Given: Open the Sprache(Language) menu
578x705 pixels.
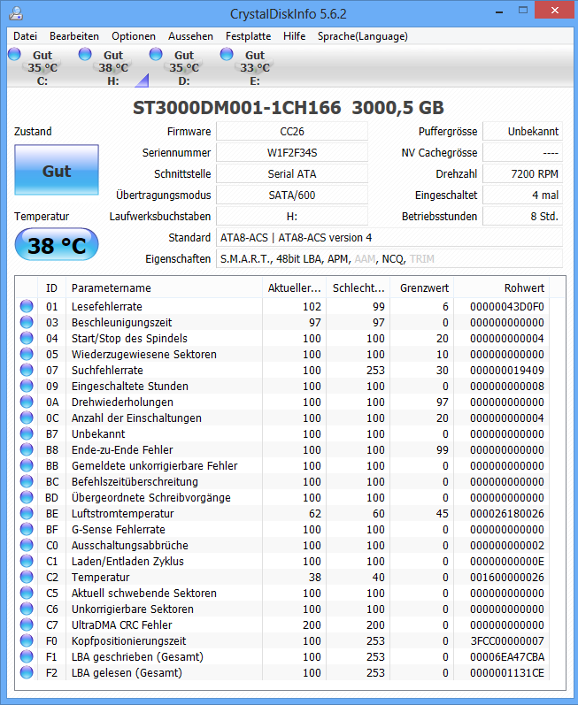Looking at the screenshot, I should (363, 36).
